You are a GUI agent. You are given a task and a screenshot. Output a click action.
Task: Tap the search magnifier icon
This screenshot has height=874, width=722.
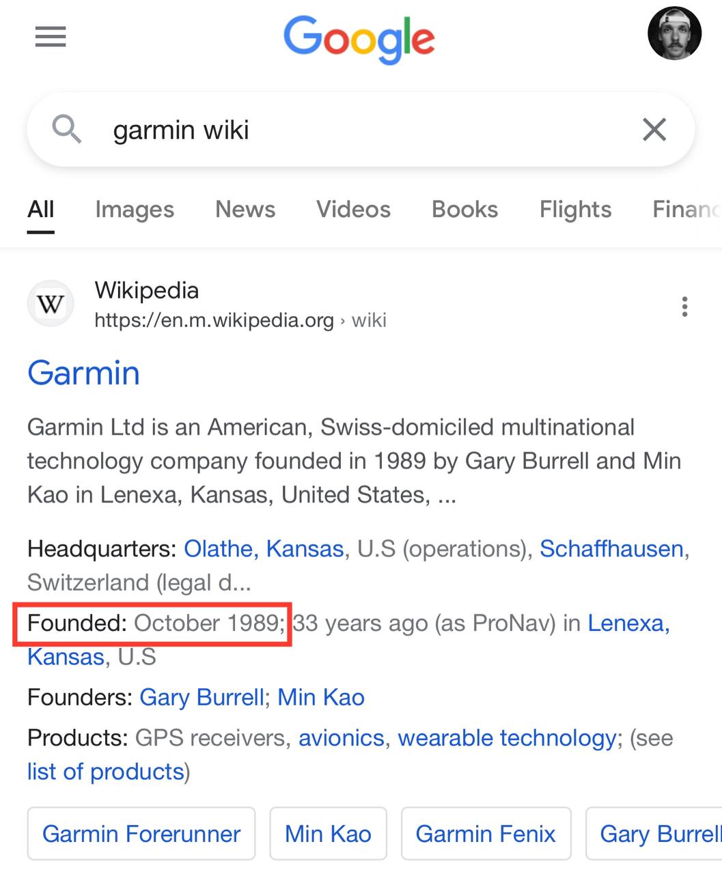[x=67, y=128]
